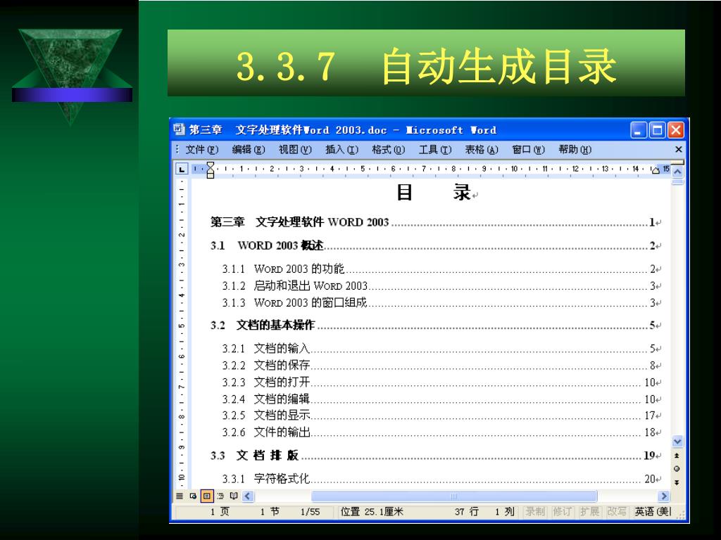Click the 英语(美 language indicator
721x540 pixels.
click(653, 512)
